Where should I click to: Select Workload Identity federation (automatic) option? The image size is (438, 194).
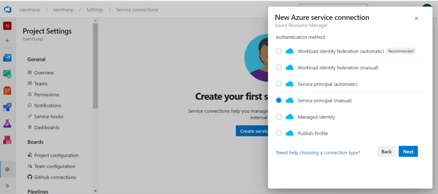(x=279, y=51)
